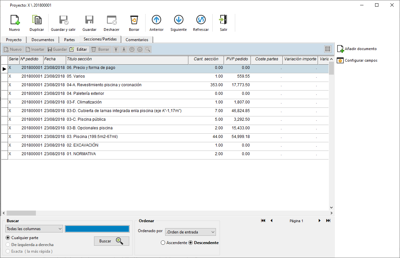The image size is (400, 258).
Task: Click Coste partes column header
Action: [267, 59]
